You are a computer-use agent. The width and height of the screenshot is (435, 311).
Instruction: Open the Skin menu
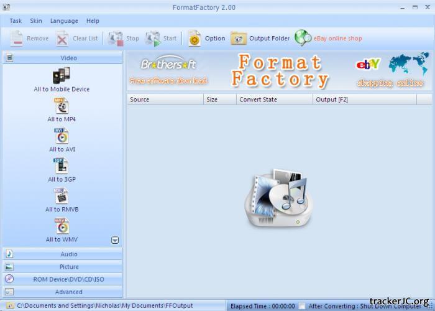coord(36,21)
